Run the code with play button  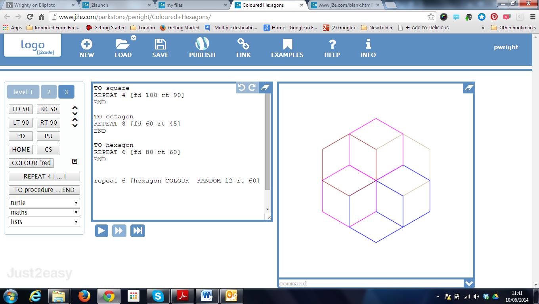pos(101,231)
